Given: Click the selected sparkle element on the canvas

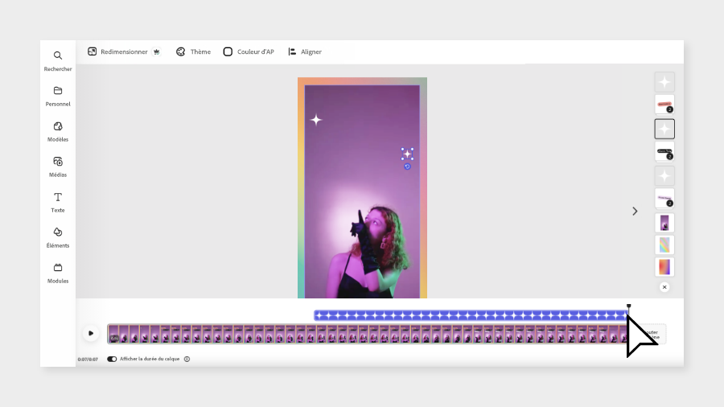Looking at the screenshot, I should 407,154.
